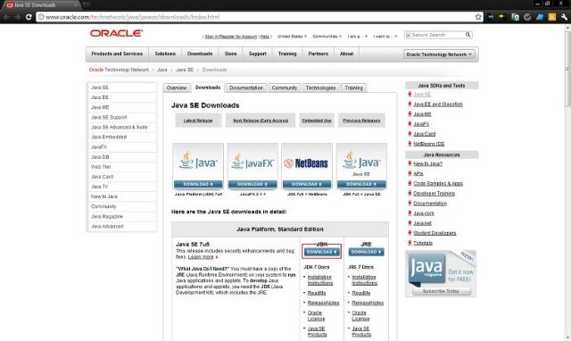Open Products and Services menu

(x=117, y=54)
